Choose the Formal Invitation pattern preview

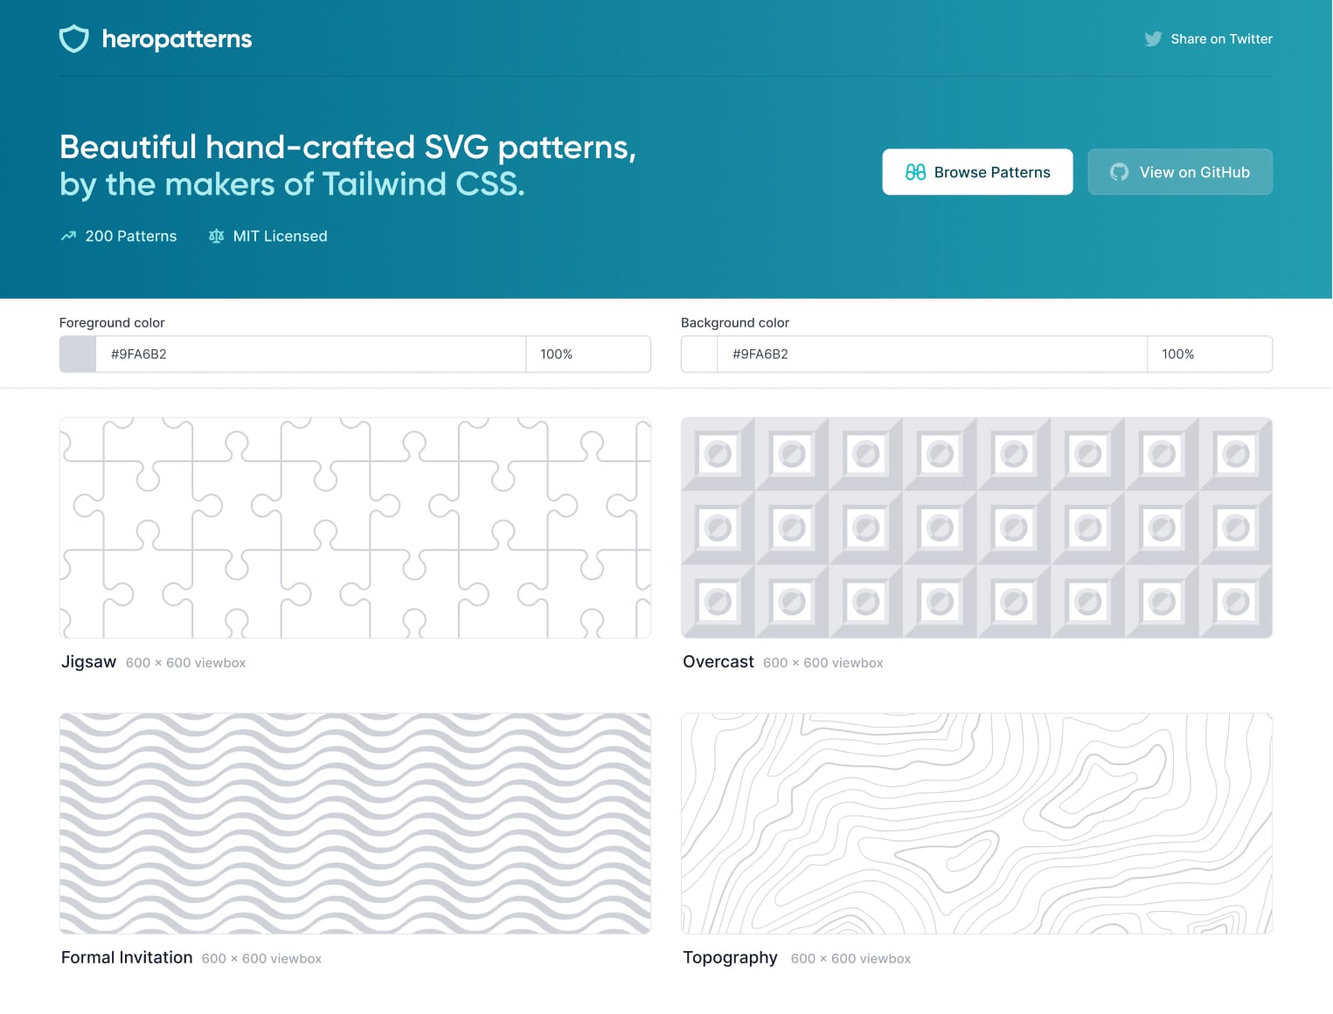click(355, 823)
